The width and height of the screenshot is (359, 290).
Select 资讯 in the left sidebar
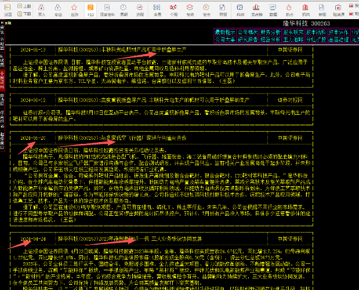2,28
